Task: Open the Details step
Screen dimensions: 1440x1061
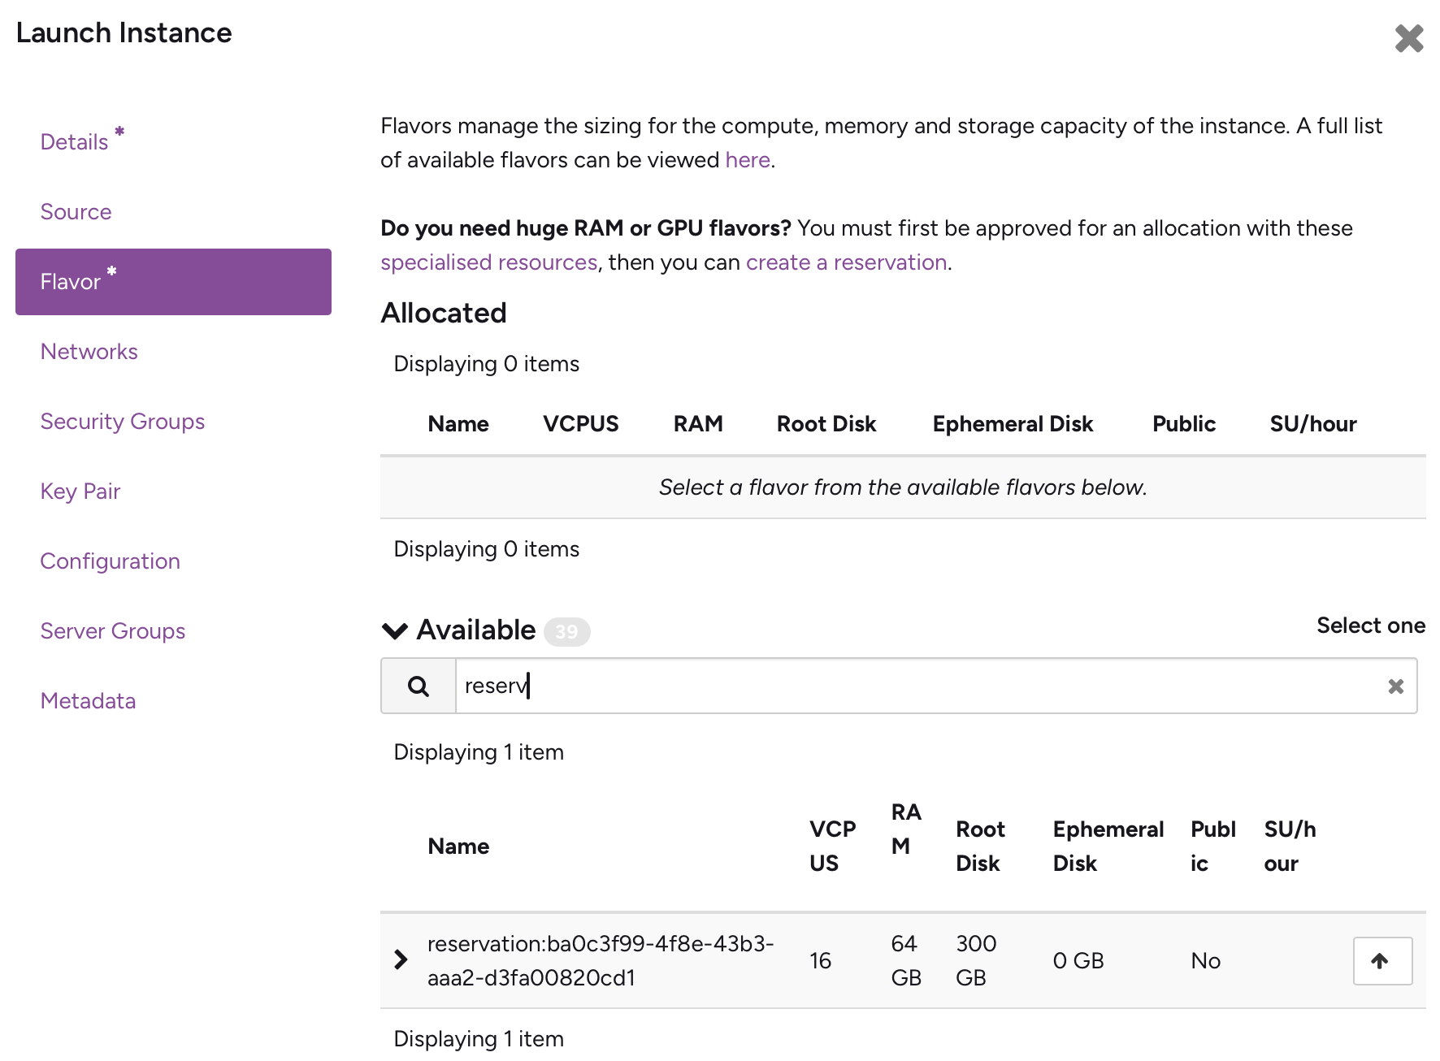Action: pyautogui.click(x=74, y=142)
